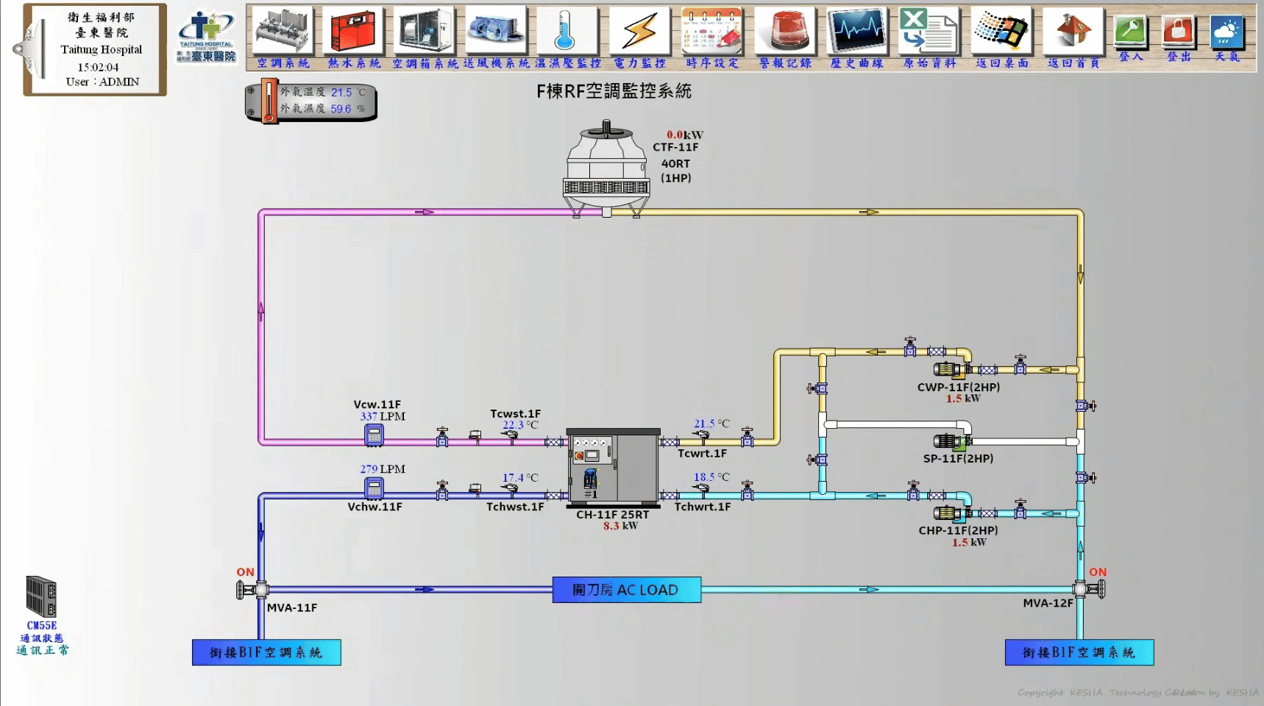Click the 登出 logout button
1264x706 pixels.
point(1179,32)
